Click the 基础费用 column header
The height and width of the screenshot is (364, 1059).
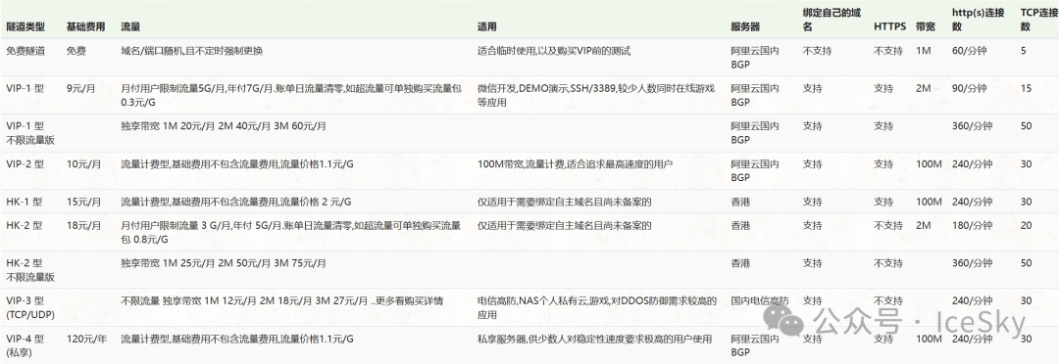pyautogui.click(x=85, y=27)
